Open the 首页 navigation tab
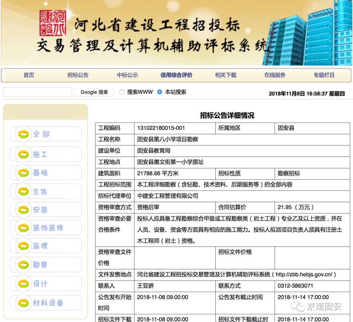Viewport: 353px width, 322px height. tap(29, 75)
